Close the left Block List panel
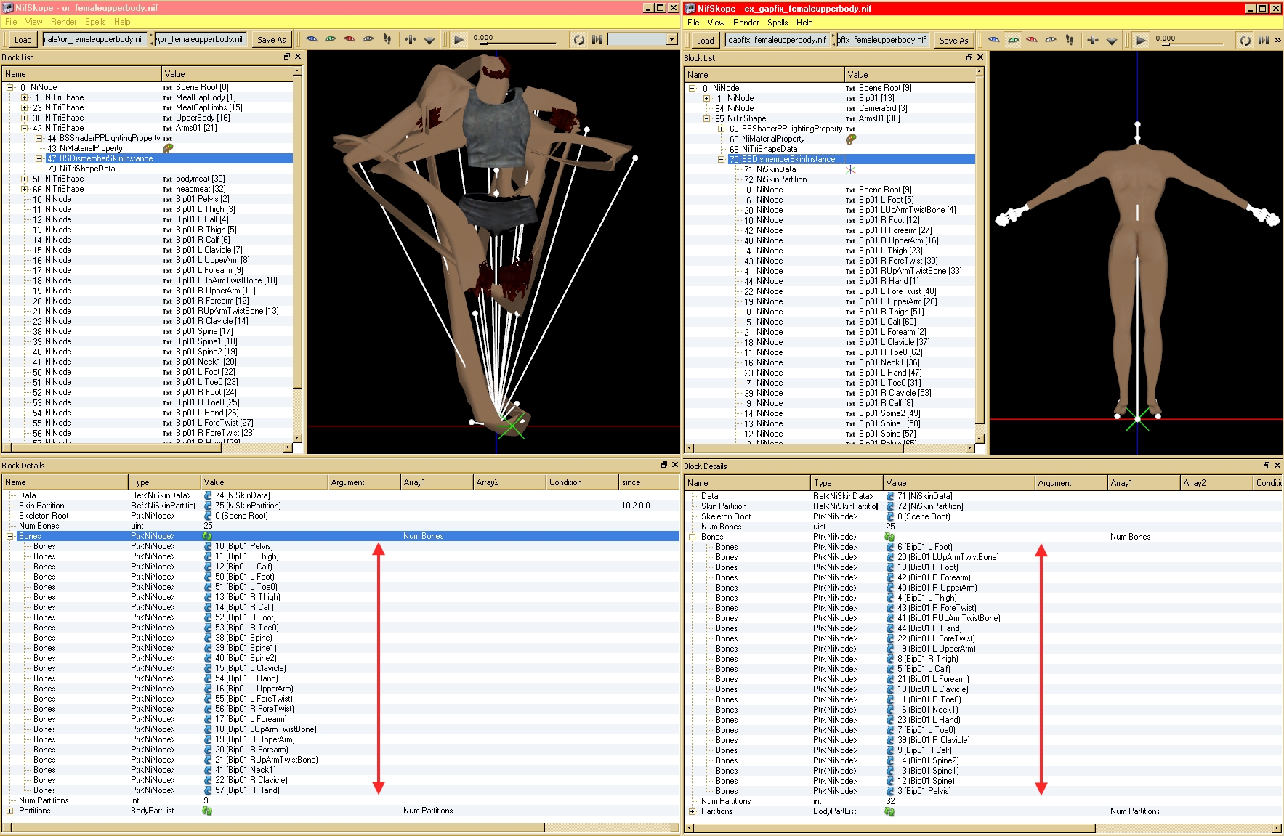1284x836 pixels. click(x=298, y=57)
